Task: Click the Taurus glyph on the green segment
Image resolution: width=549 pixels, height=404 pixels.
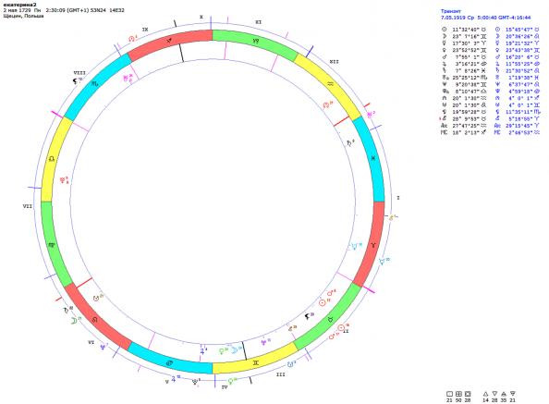Action: pos(330,320)
